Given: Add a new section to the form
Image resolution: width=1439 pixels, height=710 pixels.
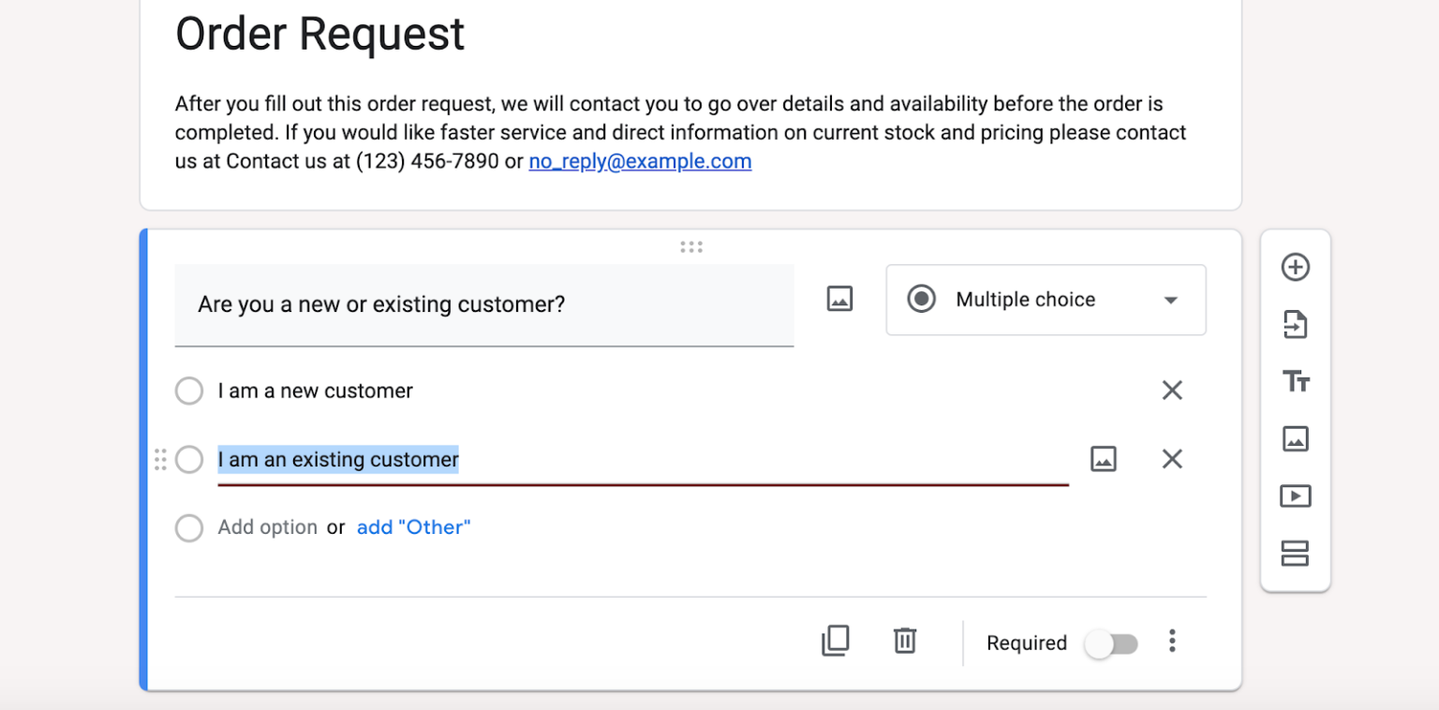Looking at the screenshot, I should tap(1296, 554).
